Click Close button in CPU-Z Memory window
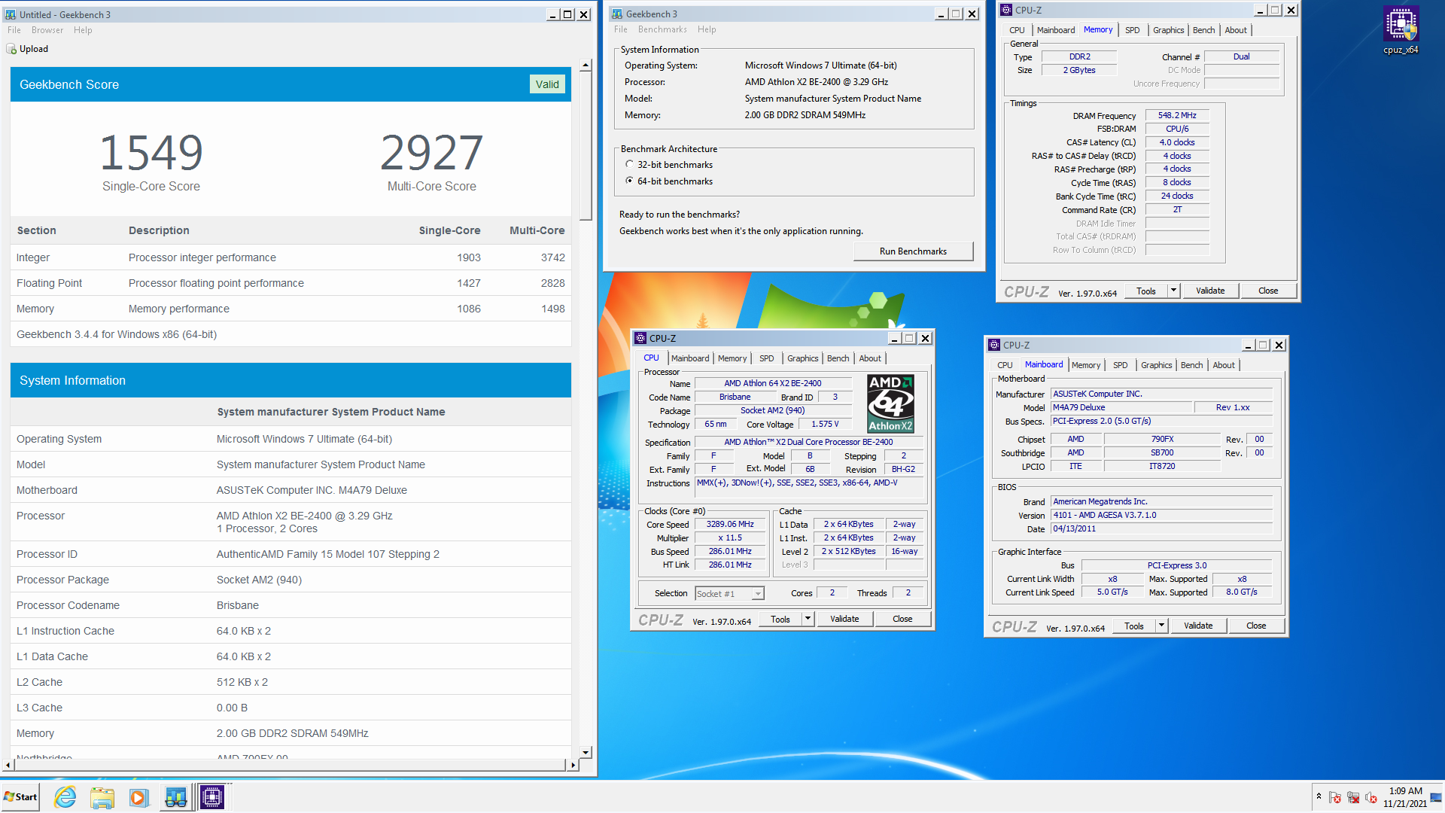 tap(1268, 291)
